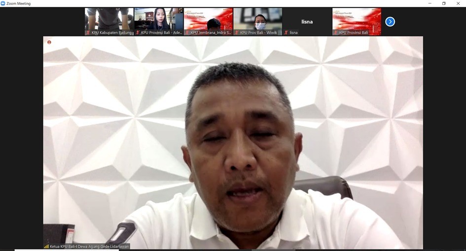Select the KPU Jembrana_Indra video thumbnail

pos(208,19)
